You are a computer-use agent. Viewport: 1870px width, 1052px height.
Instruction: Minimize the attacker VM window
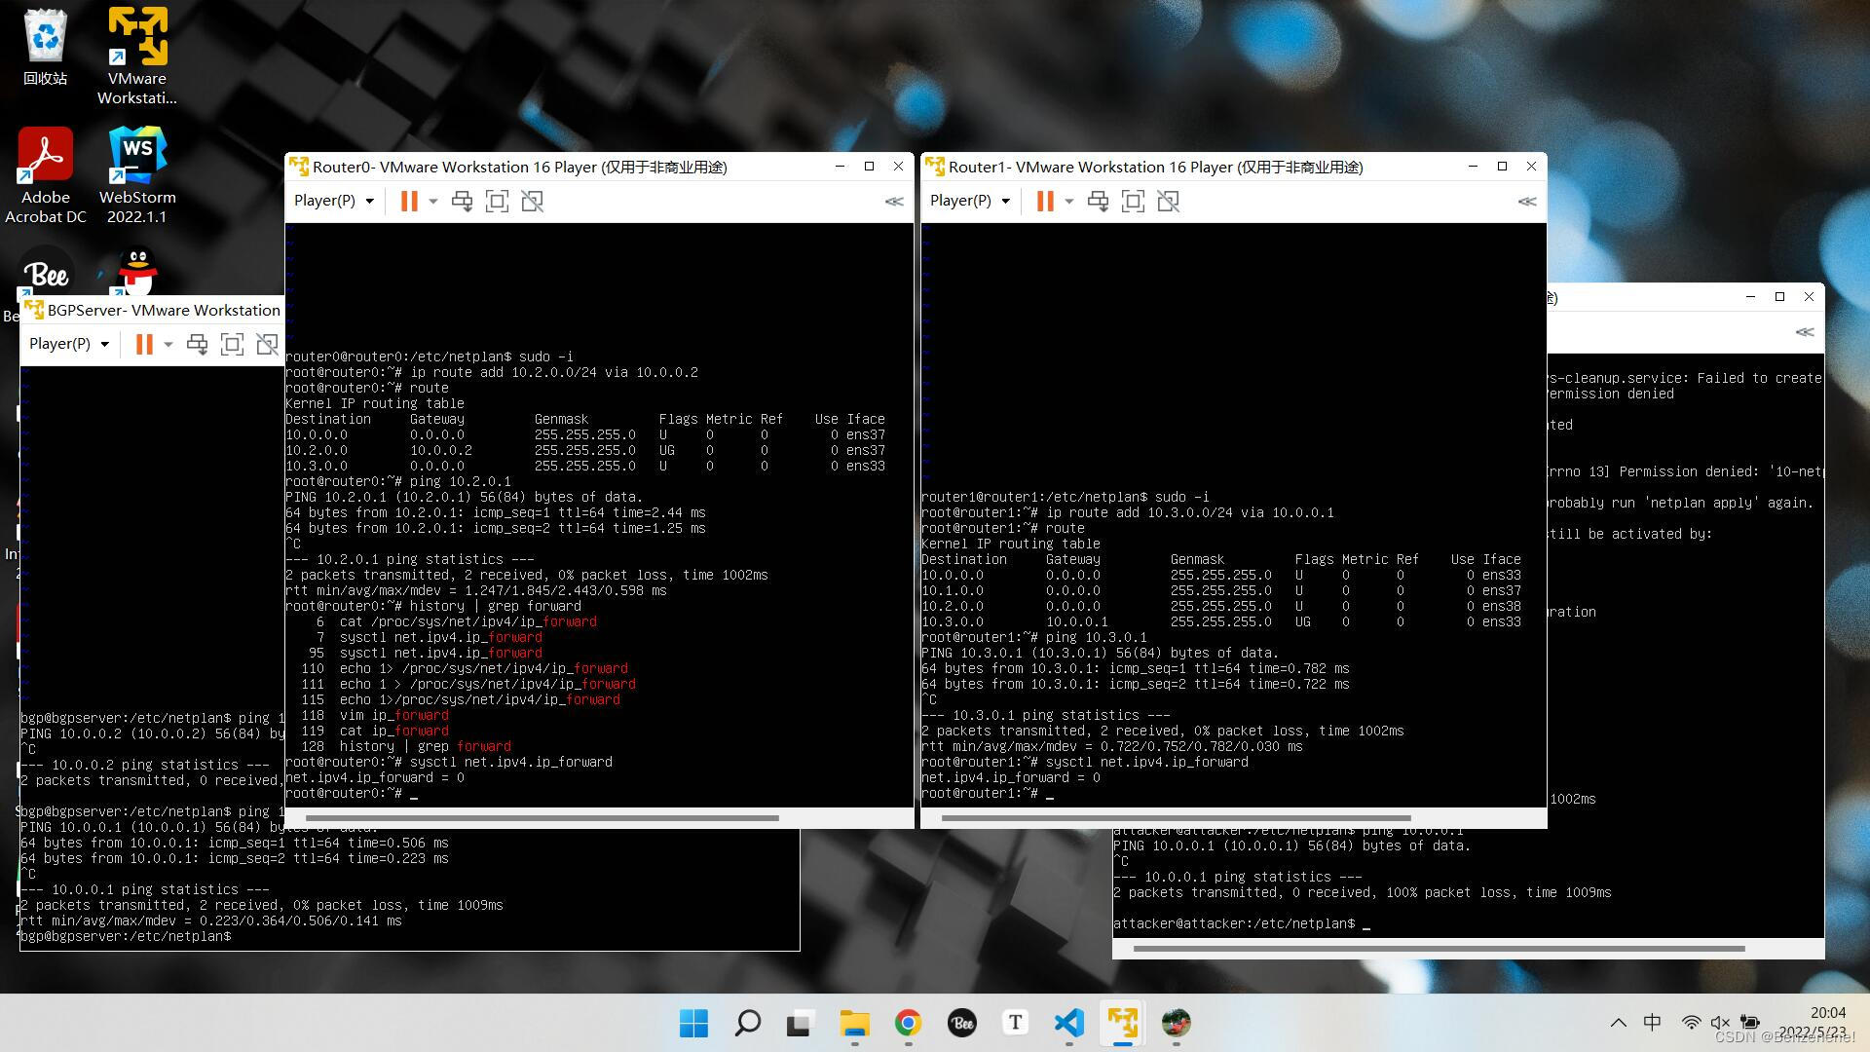(x=1750, y=297)
